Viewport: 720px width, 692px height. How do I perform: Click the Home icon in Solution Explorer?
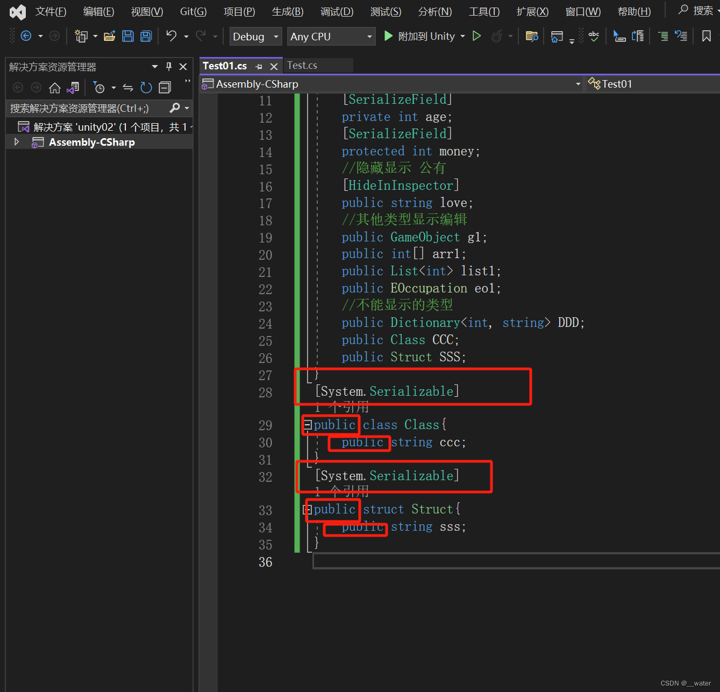point(55,88)
